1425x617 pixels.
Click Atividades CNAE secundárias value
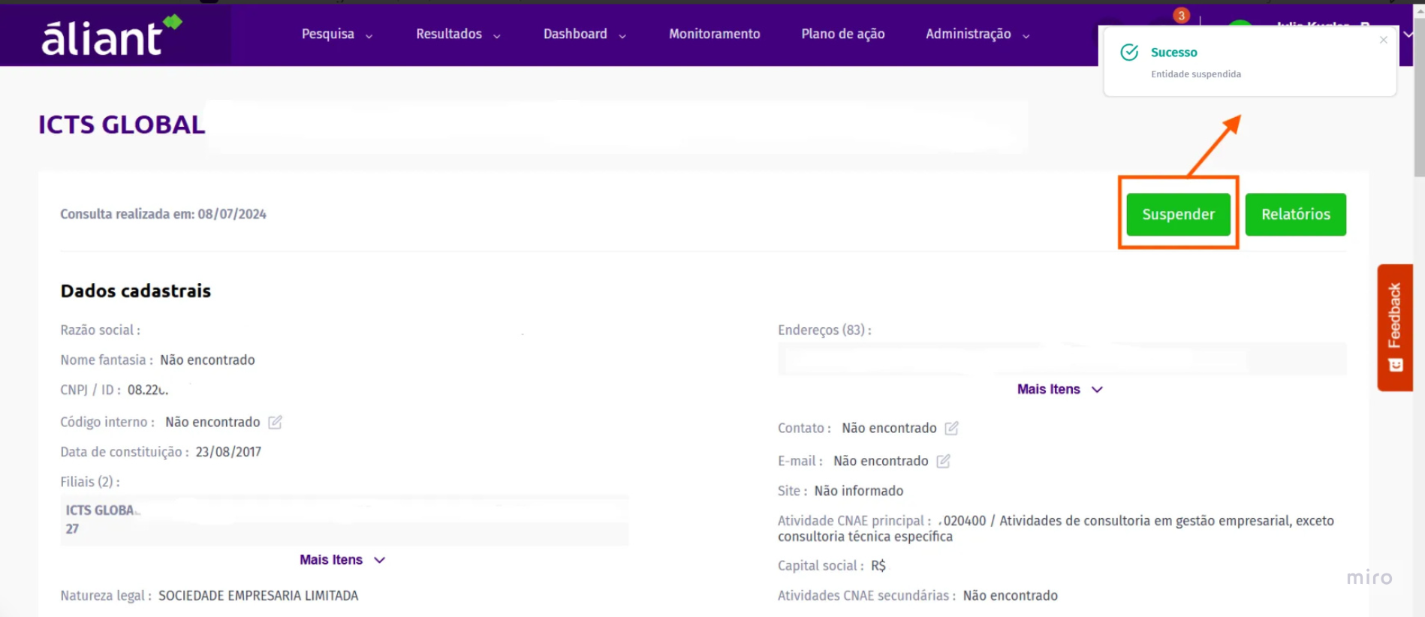(1010, 595)
